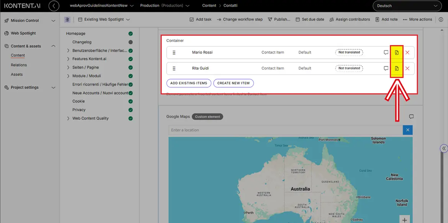Image resolution: width=448 pixels, height=223 pixels.
Task: Select Relations in the left sidebar
Action: pos(19,65)
